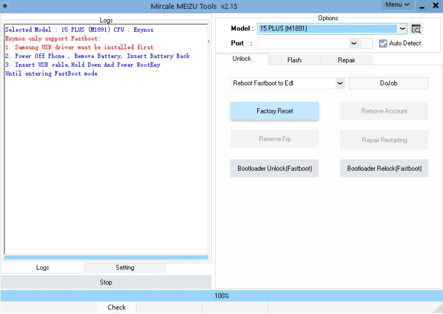The width and height of the screenshot is (443, 314).
Task: Click the Check button at bottom
Action: pos(117,307)
